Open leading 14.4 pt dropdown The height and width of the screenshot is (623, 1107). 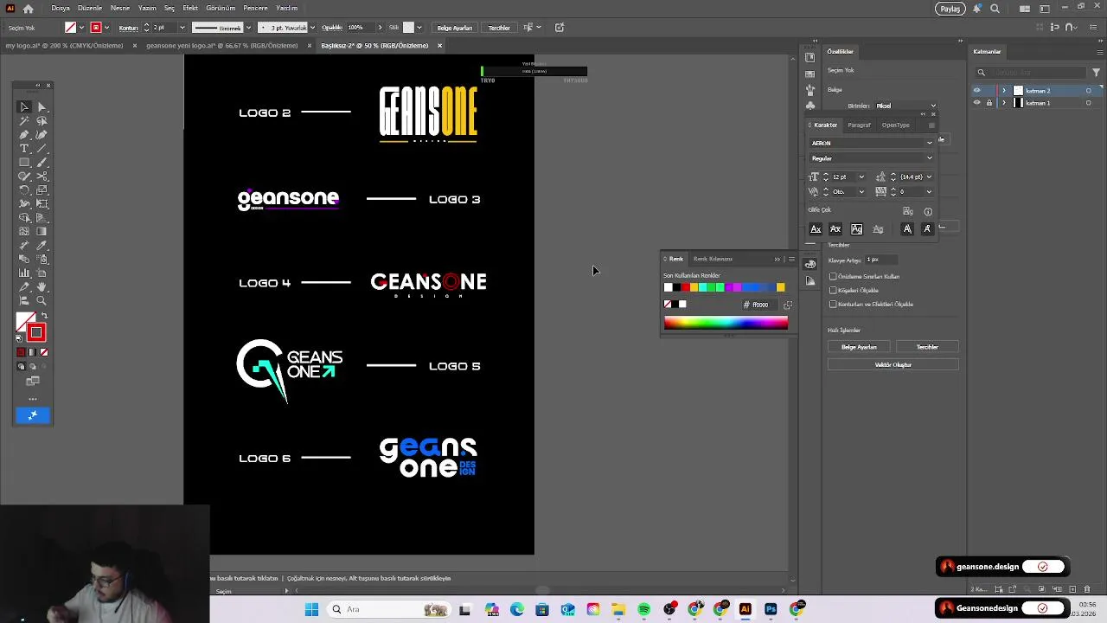[x=929, y=177]
